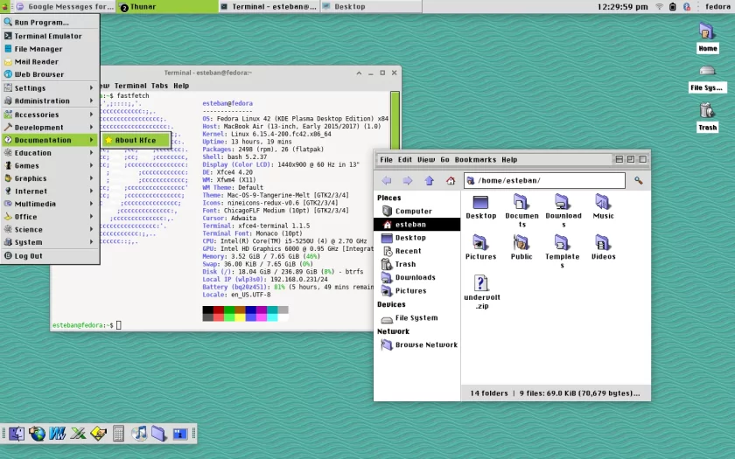Click the terminal window's green scrollbar
Image resolution: width=735 pixels, height=459 pixels.
(x=395, y=120)
